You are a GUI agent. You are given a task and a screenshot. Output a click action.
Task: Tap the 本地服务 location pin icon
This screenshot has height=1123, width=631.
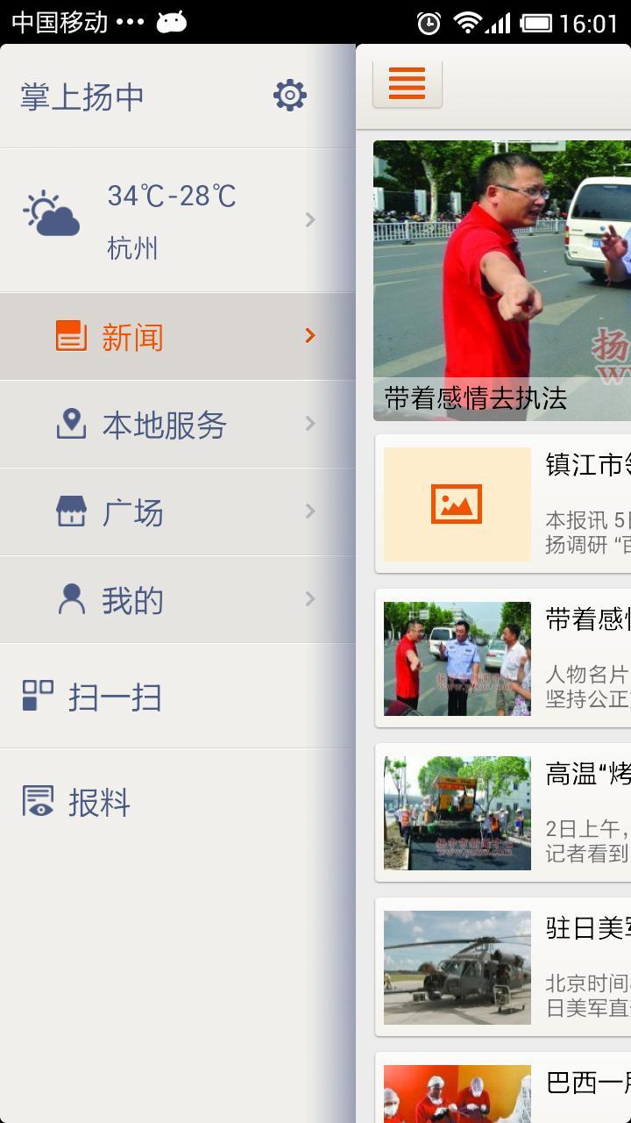click(71, 424)
